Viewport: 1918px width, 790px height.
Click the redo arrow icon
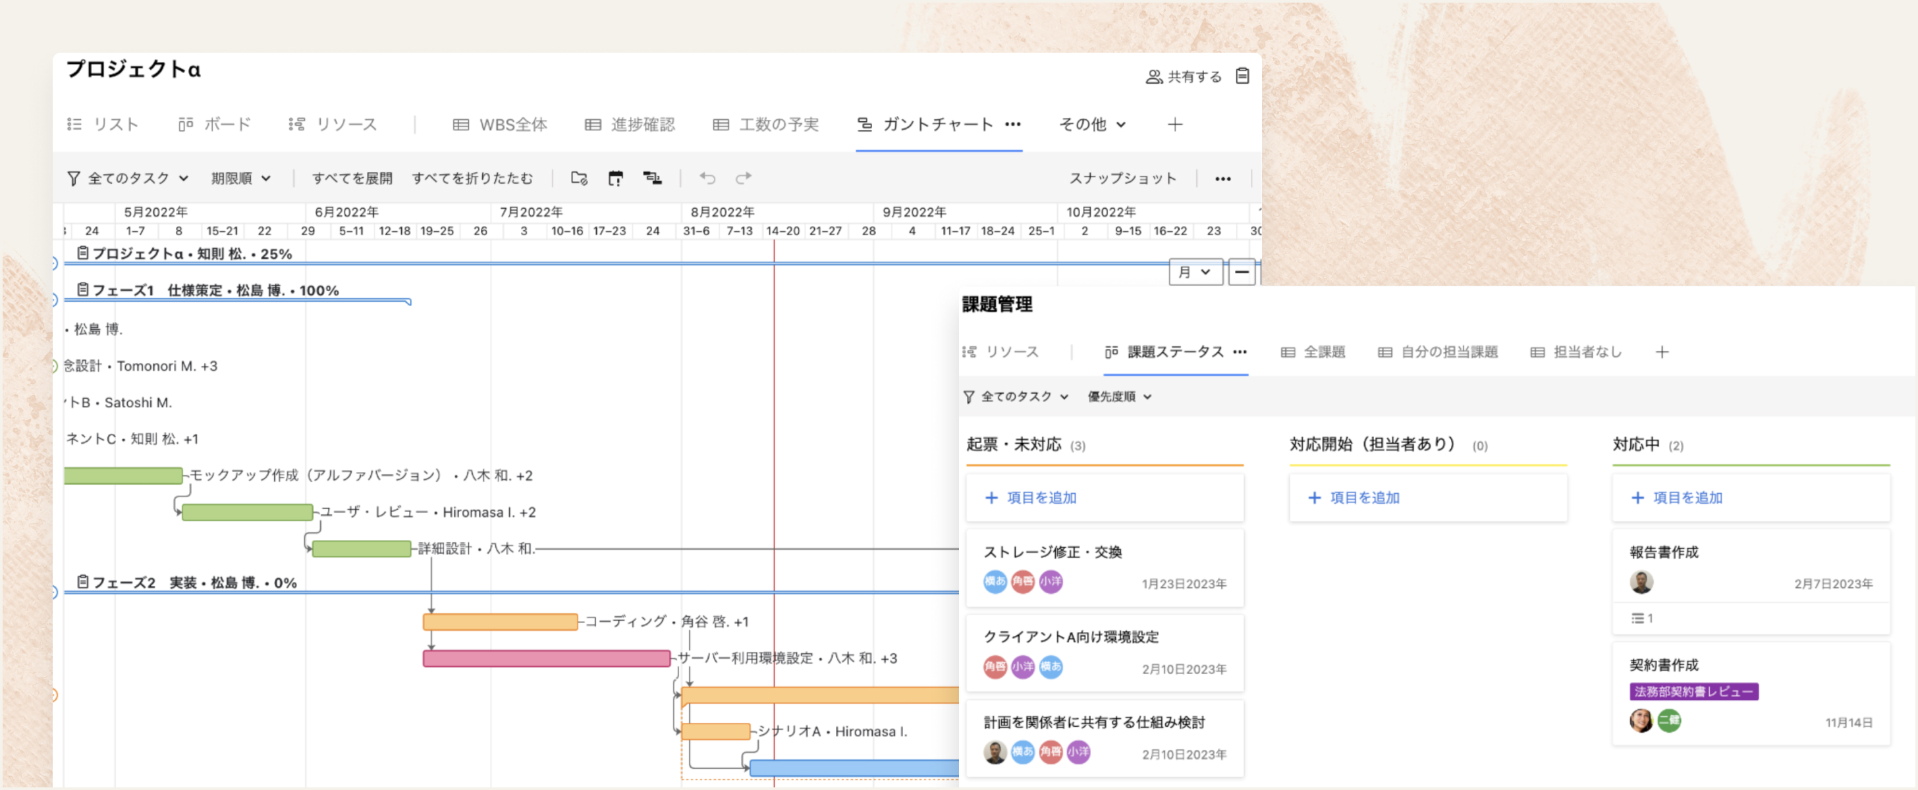743,178
